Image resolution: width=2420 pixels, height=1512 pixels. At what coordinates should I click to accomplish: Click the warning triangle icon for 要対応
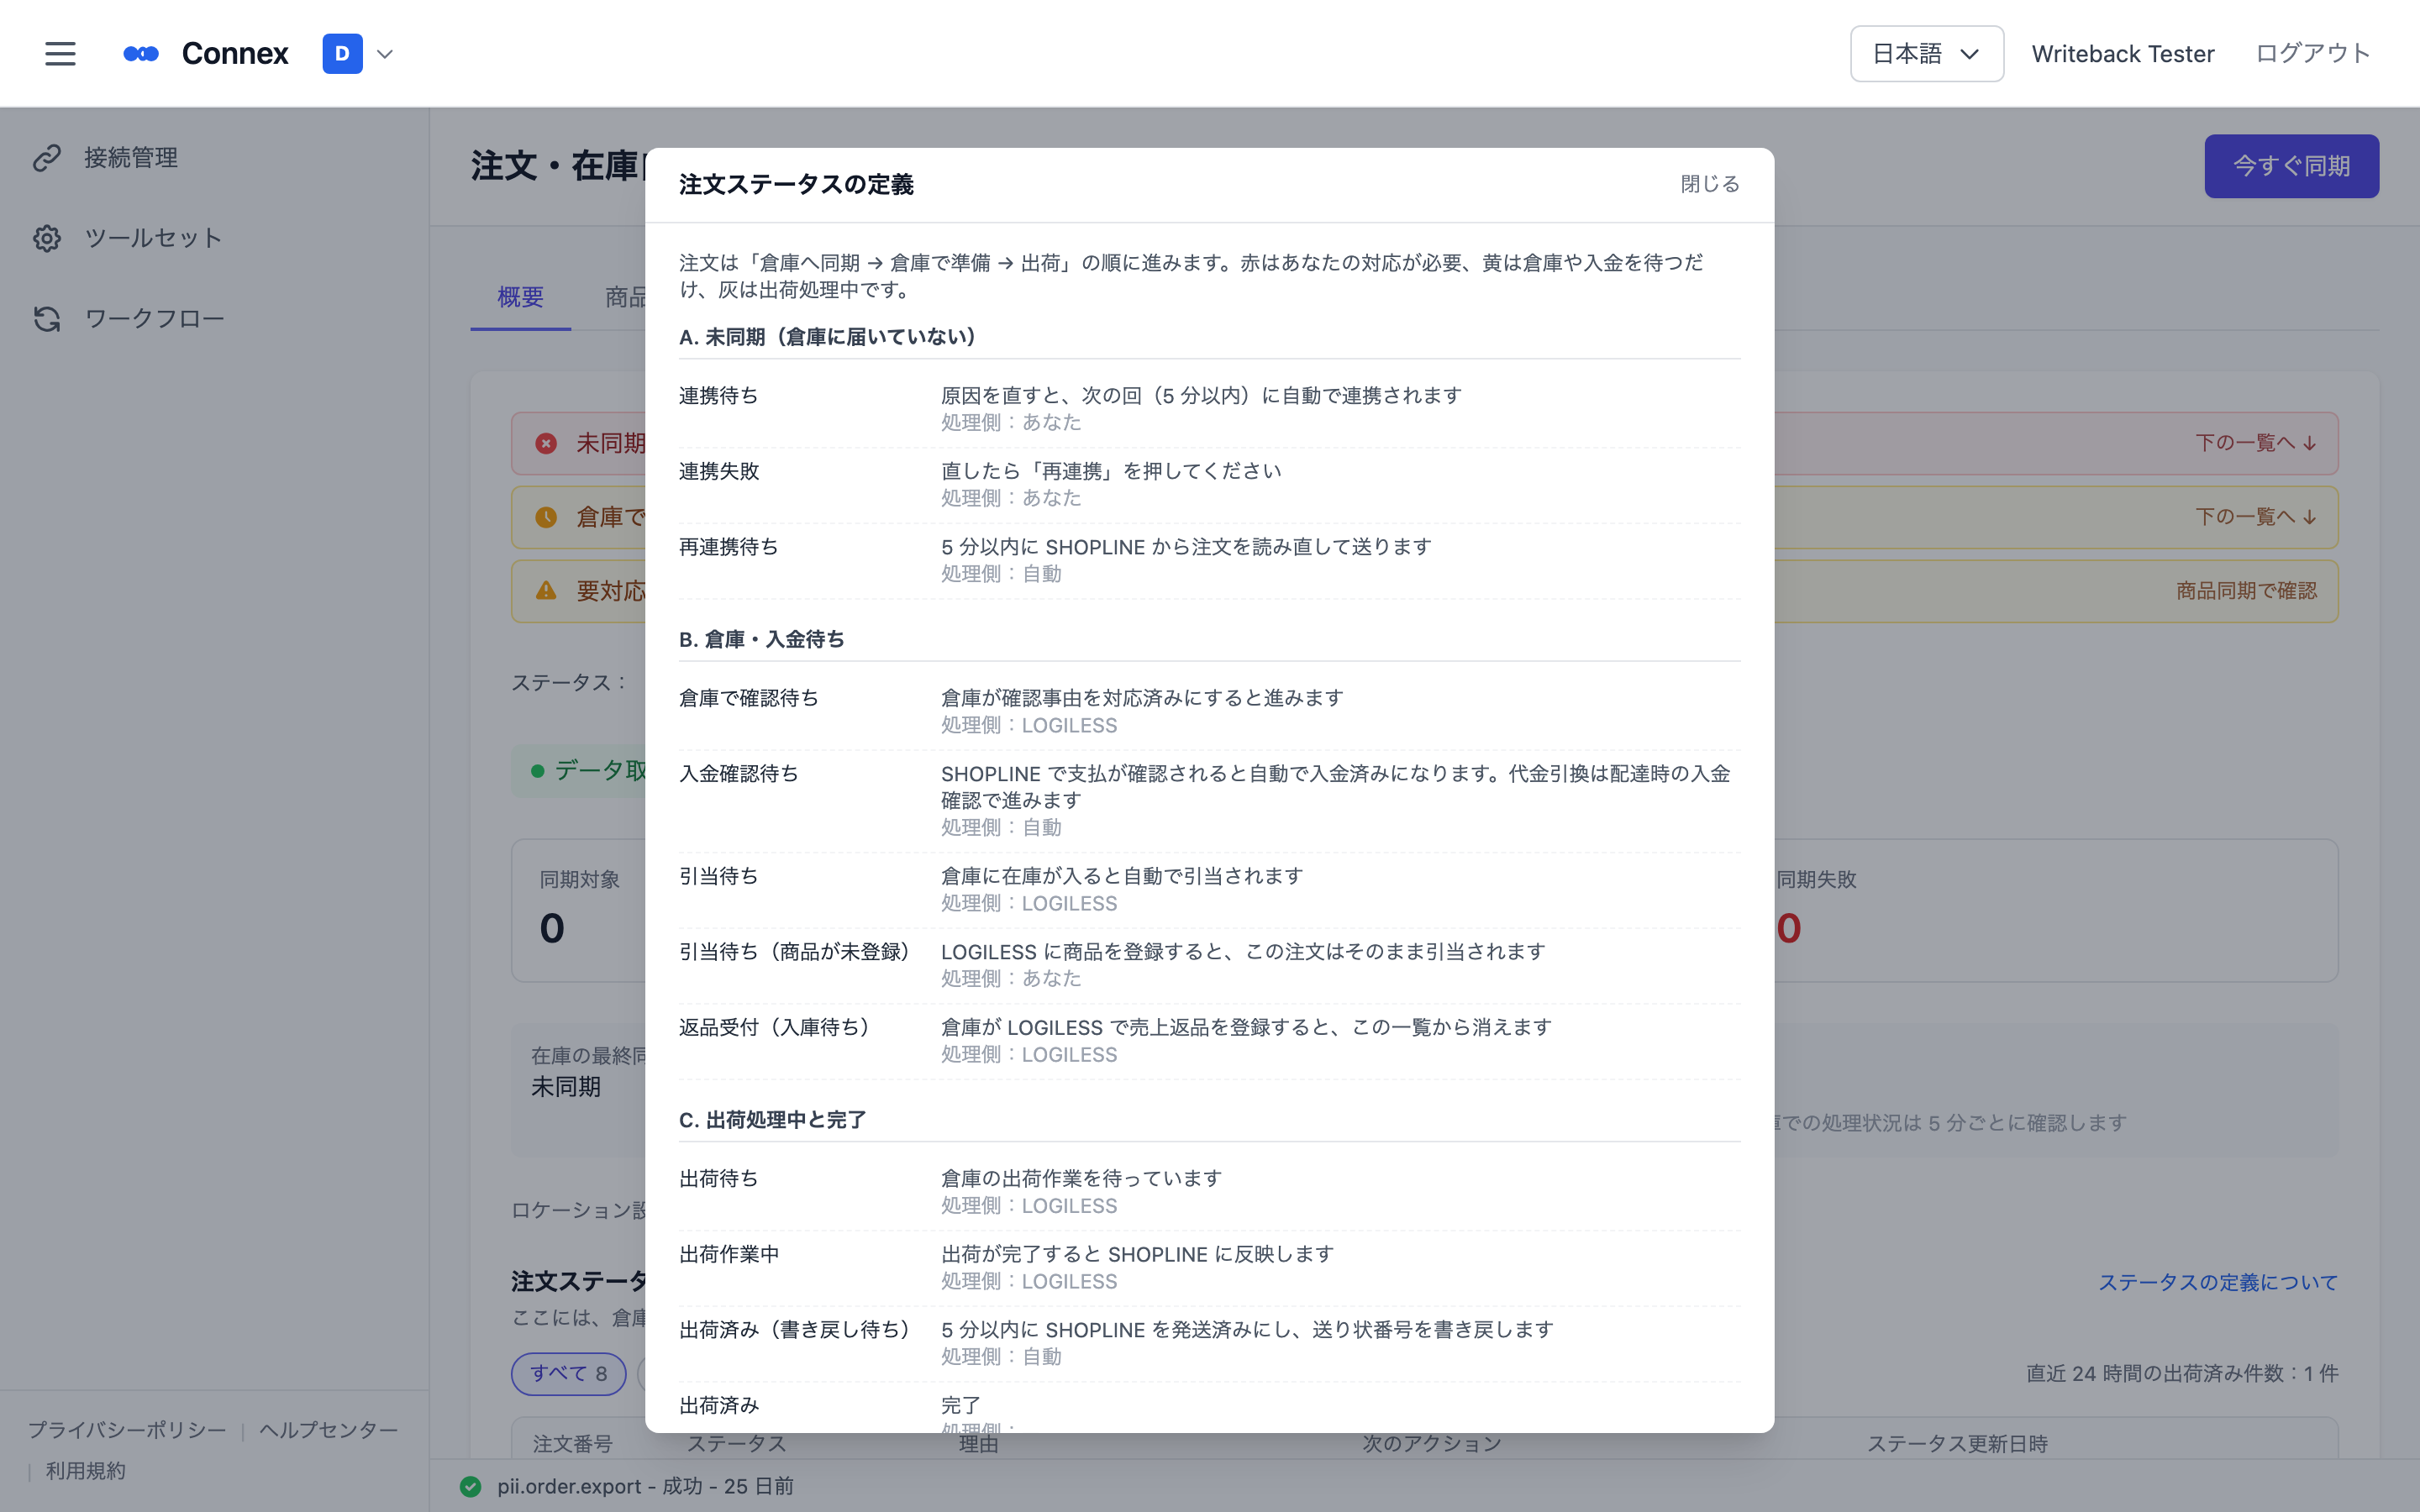(x=546, y=591)
